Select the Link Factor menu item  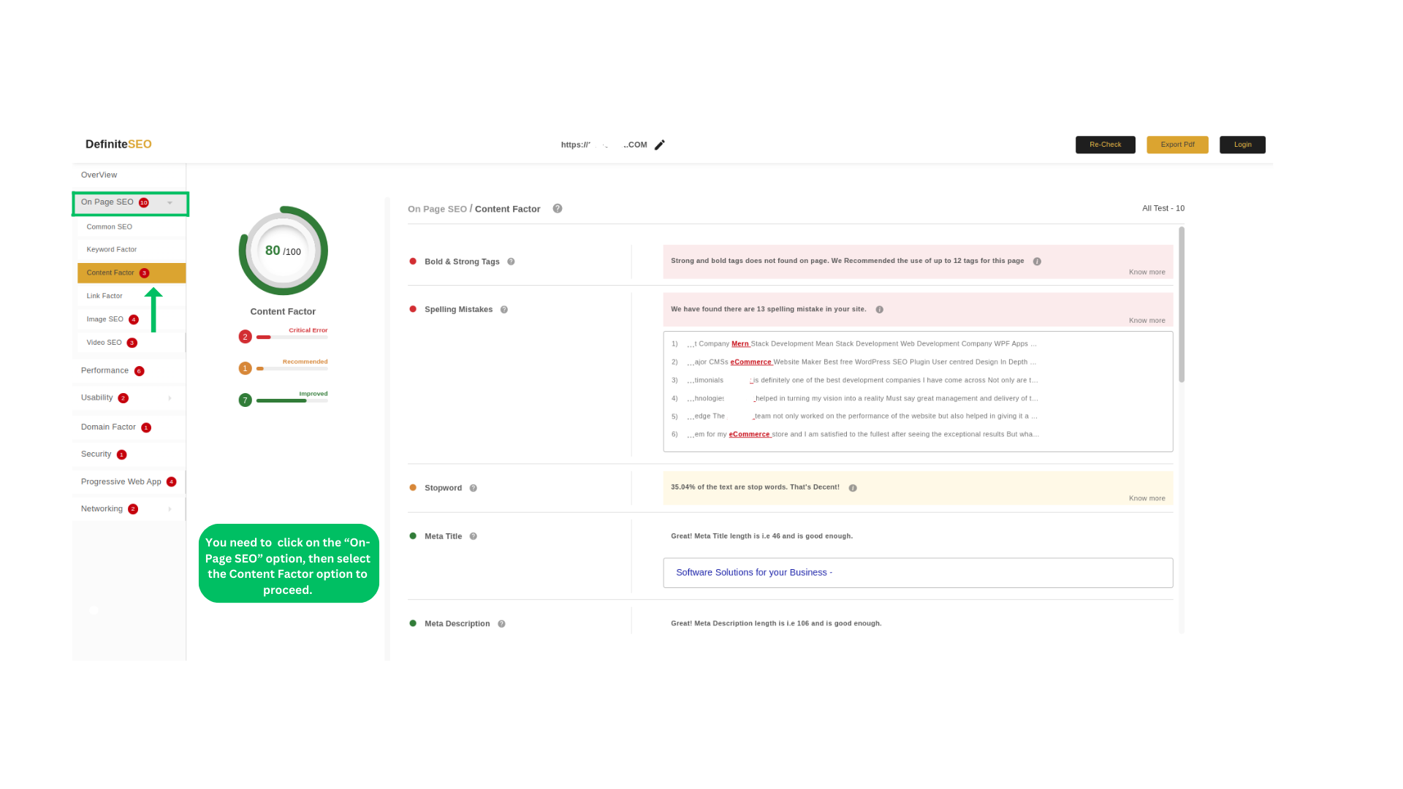point(104,296)
